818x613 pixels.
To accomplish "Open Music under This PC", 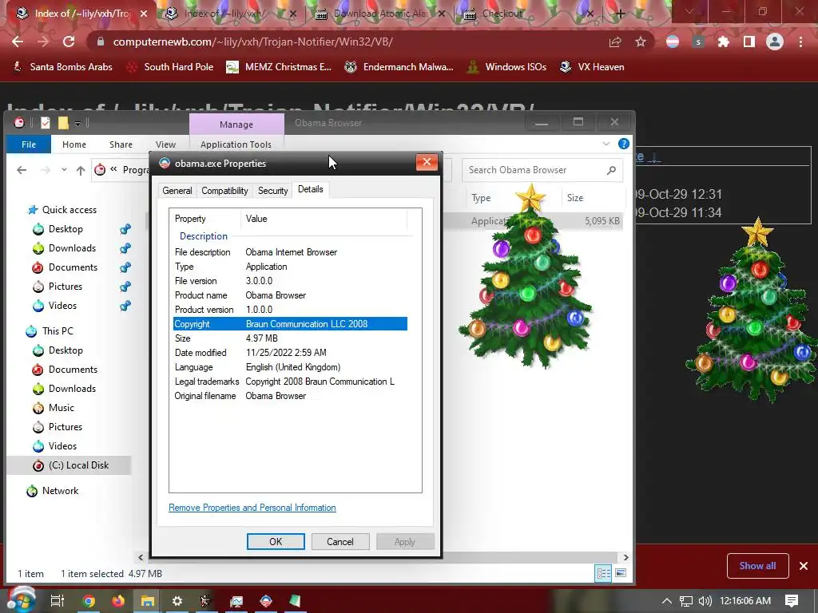I will pos(61,408).
